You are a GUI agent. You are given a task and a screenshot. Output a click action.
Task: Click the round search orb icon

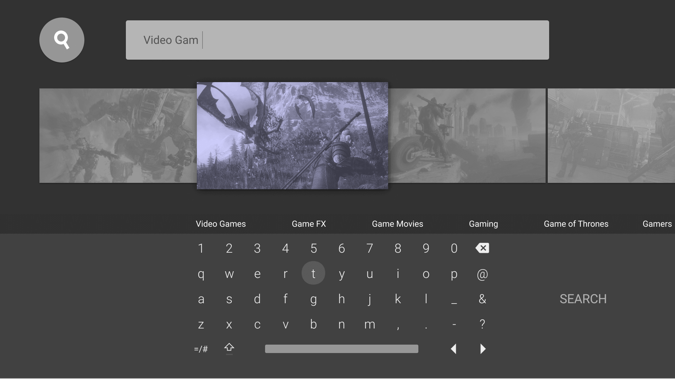(x=62, y=40)
